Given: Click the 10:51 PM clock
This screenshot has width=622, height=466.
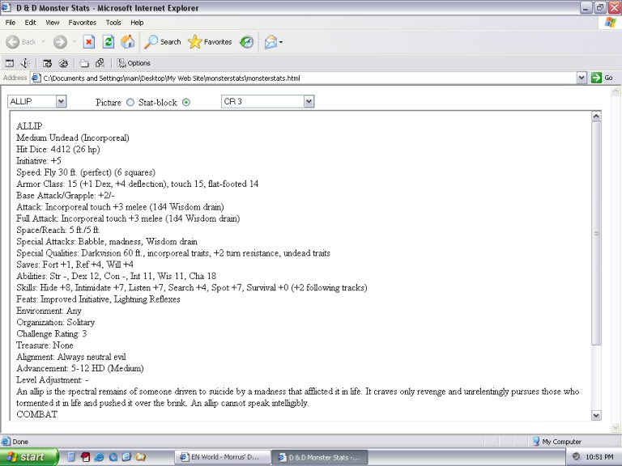Looking at the screenshot, I should coord(599,457).
